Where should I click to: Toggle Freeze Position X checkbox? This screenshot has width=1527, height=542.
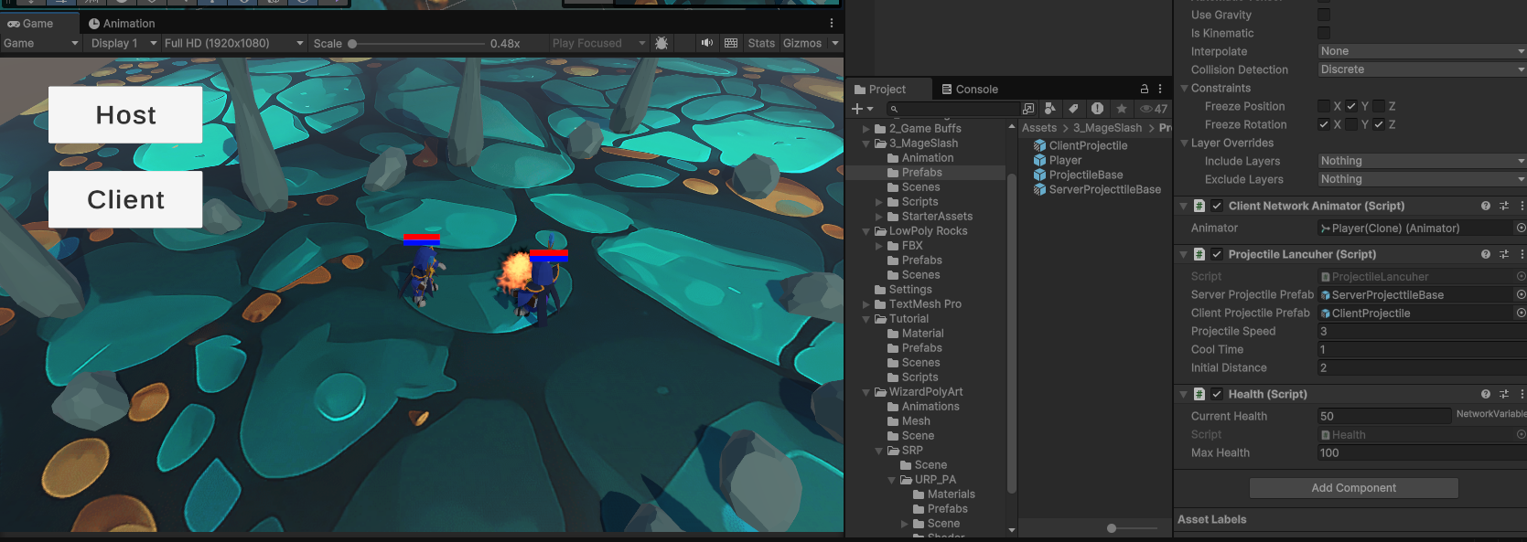[1324, 106]
